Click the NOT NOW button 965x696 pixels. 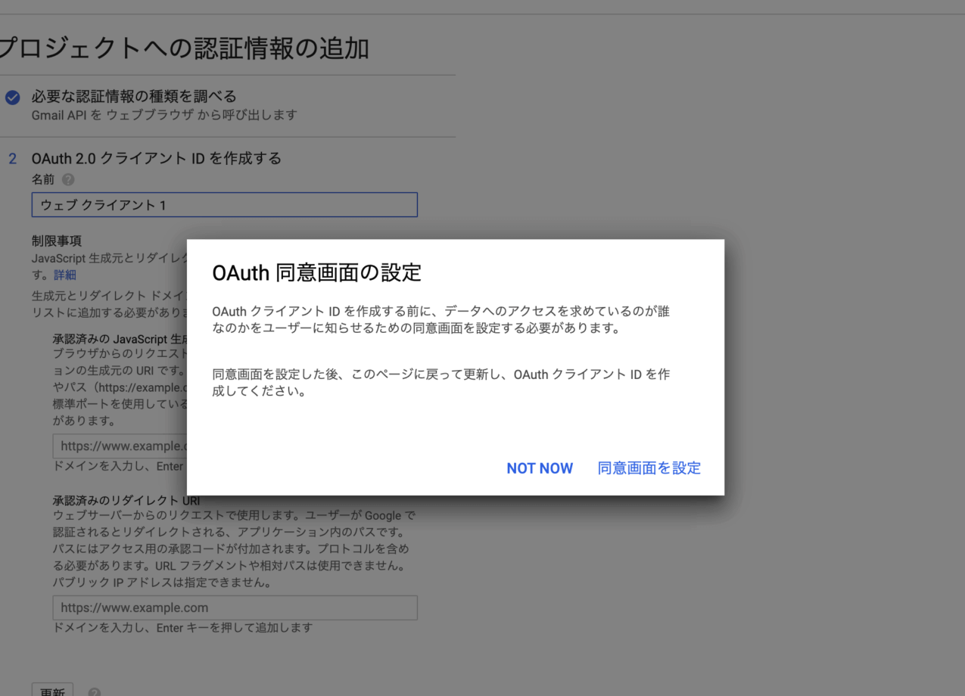[540, 468]
